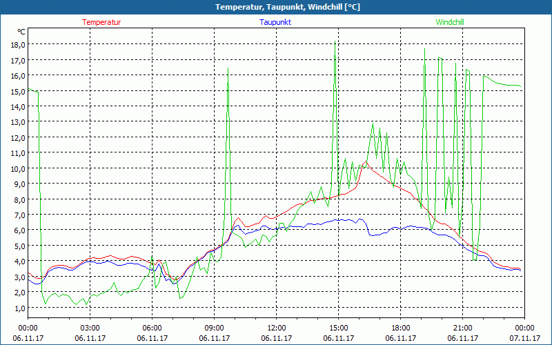Click the 15:00 time axis label
The width and height of the screenshot is (552, 345).
[338, 328]
